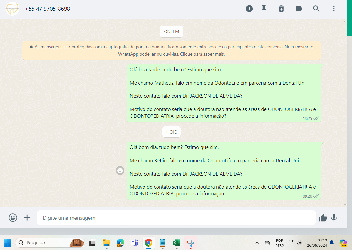352x250 pixels.
Task: Open the Windows Start menu
Action: point(7,243)
